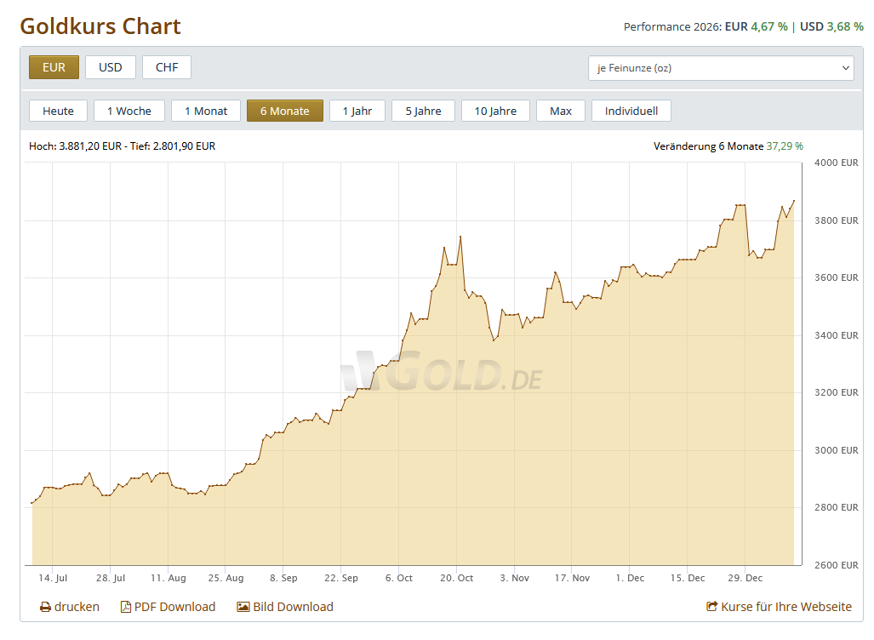
Task: Click the 11. Aug date label
Action: [x=169, y=578]
